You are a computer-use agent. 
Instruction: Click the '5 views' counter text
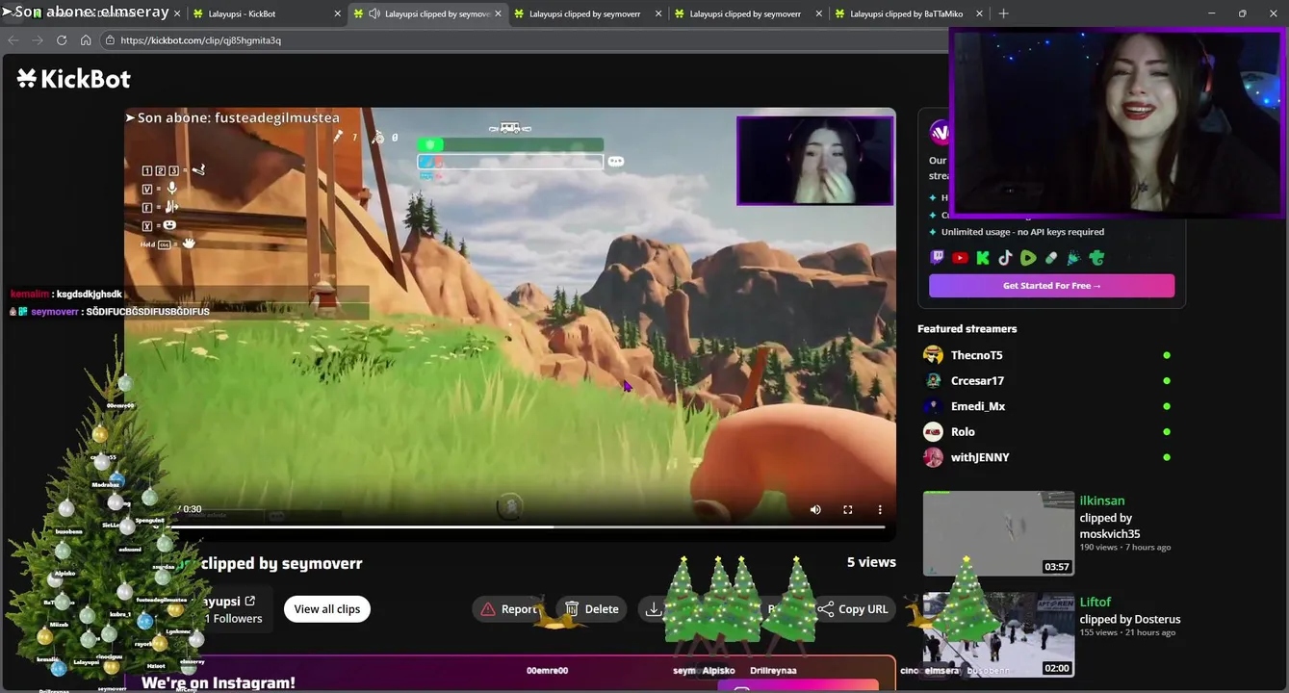(x=871, y=562)
